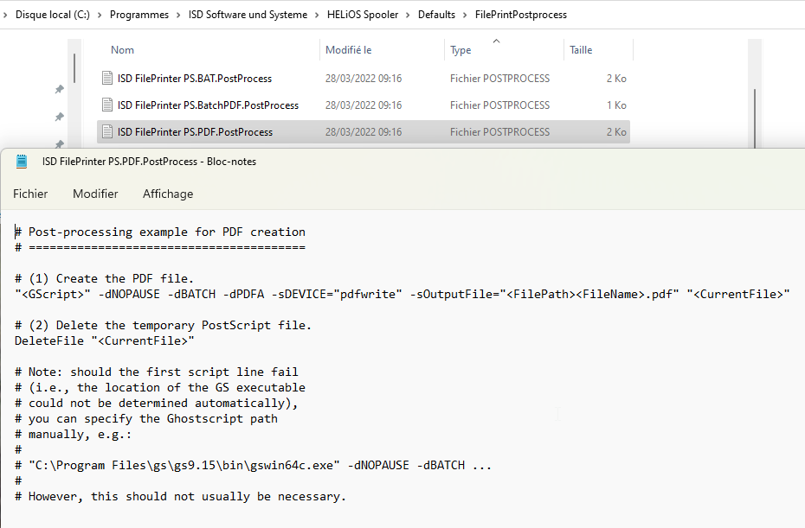Expand the chevron after "Programmes" in address bar
The height and width of the screenshot is (528, 805).
click(x=179, y=15)
